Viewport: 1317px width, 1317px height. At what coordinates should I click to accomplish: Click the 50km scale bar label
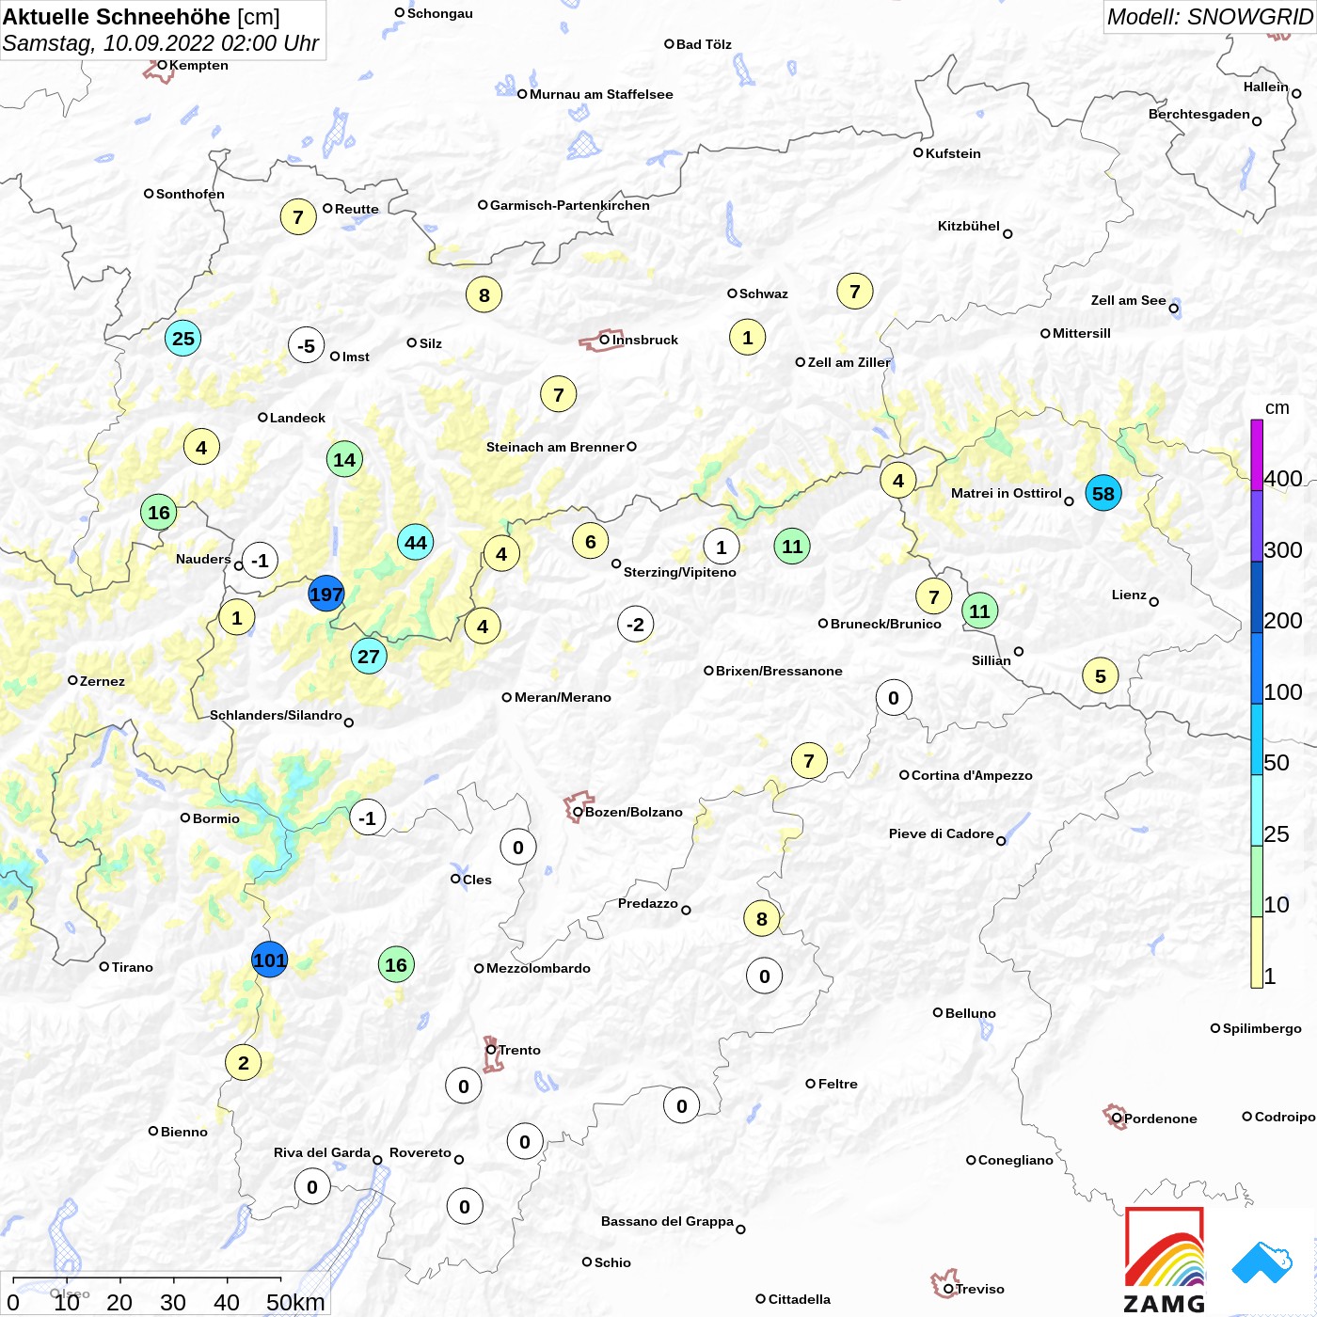click(295, 1302)
